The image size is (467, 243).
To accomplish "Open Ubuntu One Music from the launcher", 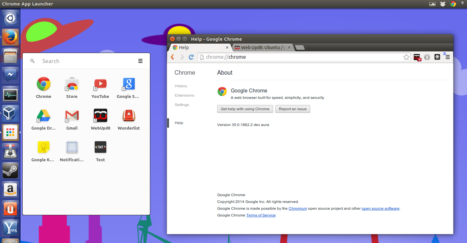I will tap(10, 209).
